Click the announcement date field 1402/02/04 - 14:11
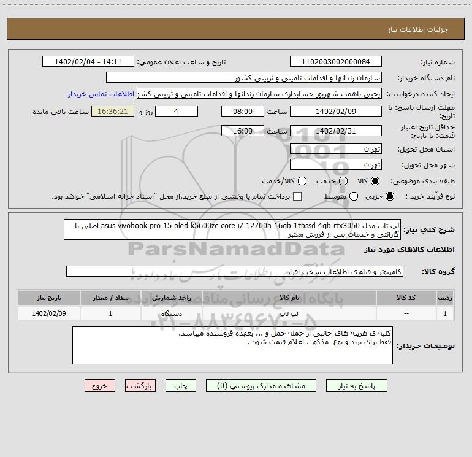The image size is (472, 457). coord(88,61)
